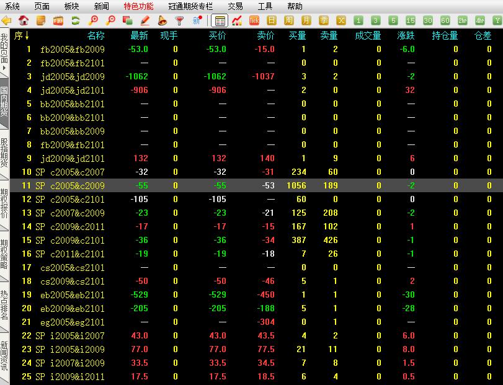Screen dimensions: 503x385
Task: Select the 15-minute period button
Action: click(411, 20)
